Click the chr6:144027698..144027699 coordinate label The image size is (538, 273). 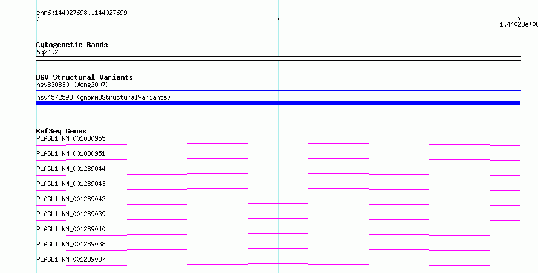82,13
